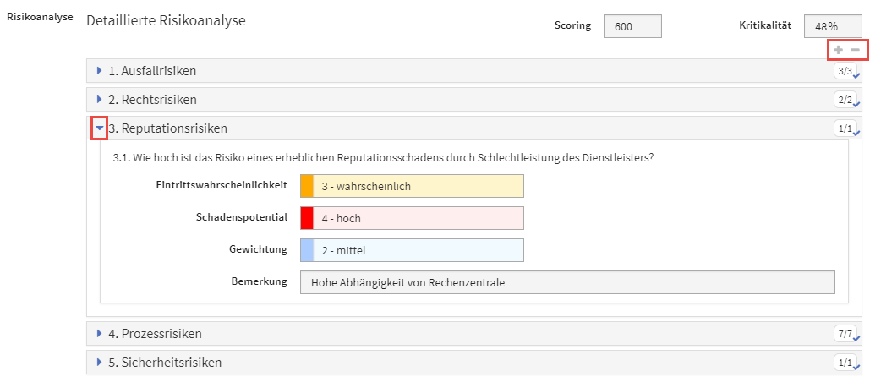Click the minus icon to collapse all sections

856,50
